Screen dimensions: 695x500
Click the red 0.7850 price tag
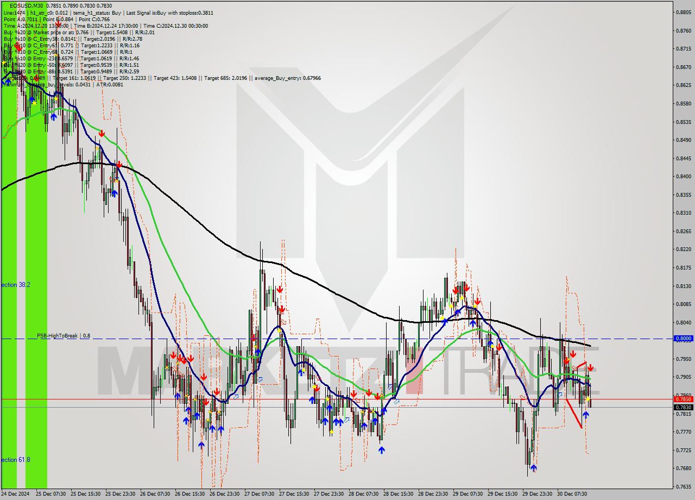tap(684, 399)
